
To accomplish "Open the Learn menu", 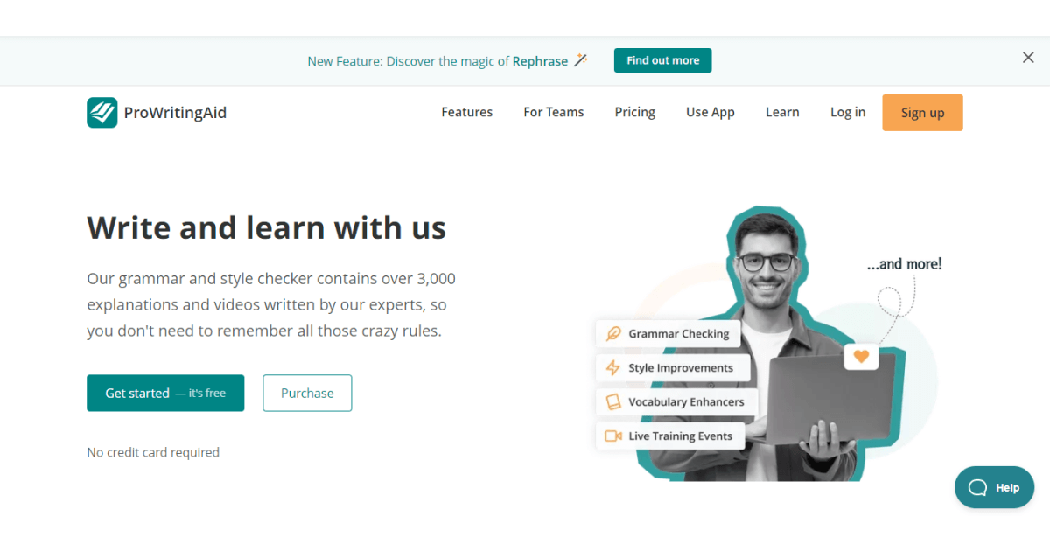I will 782,112.
